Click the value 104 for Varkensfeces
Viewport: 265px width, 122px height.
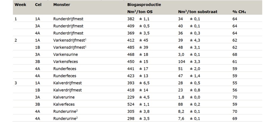click(x=182, y=61)
